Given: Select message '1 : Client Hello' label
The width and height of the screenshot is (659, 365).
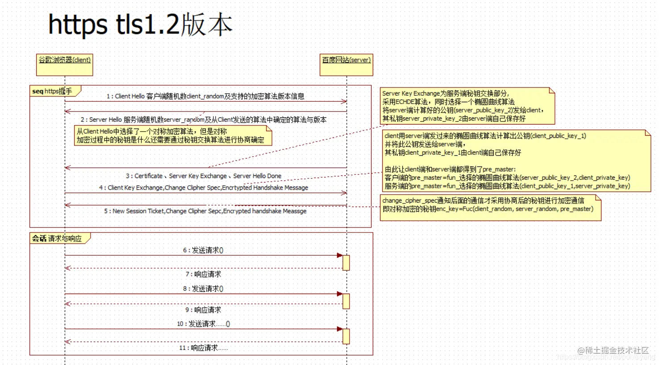Looking at the screenshot, I should (205, 96).
